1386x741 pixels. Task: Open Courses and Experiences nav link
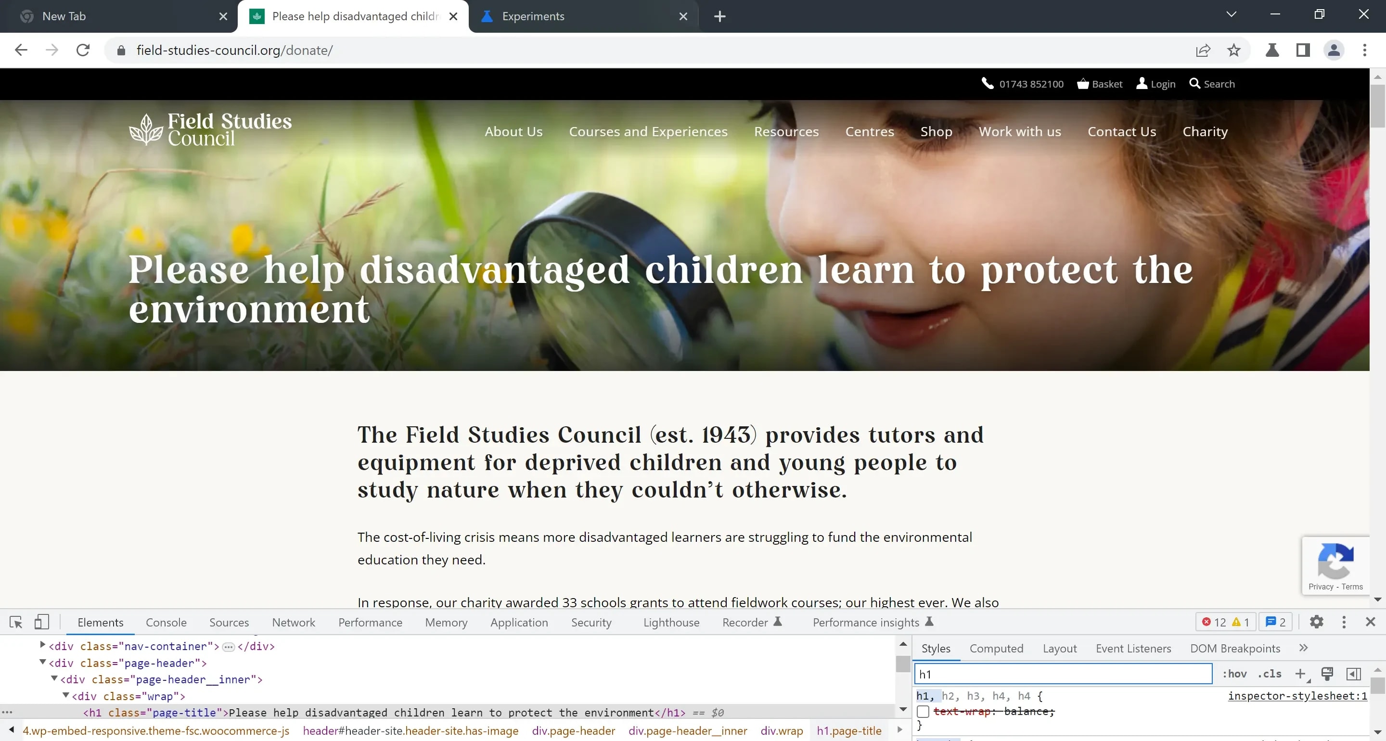pos(648,131)
